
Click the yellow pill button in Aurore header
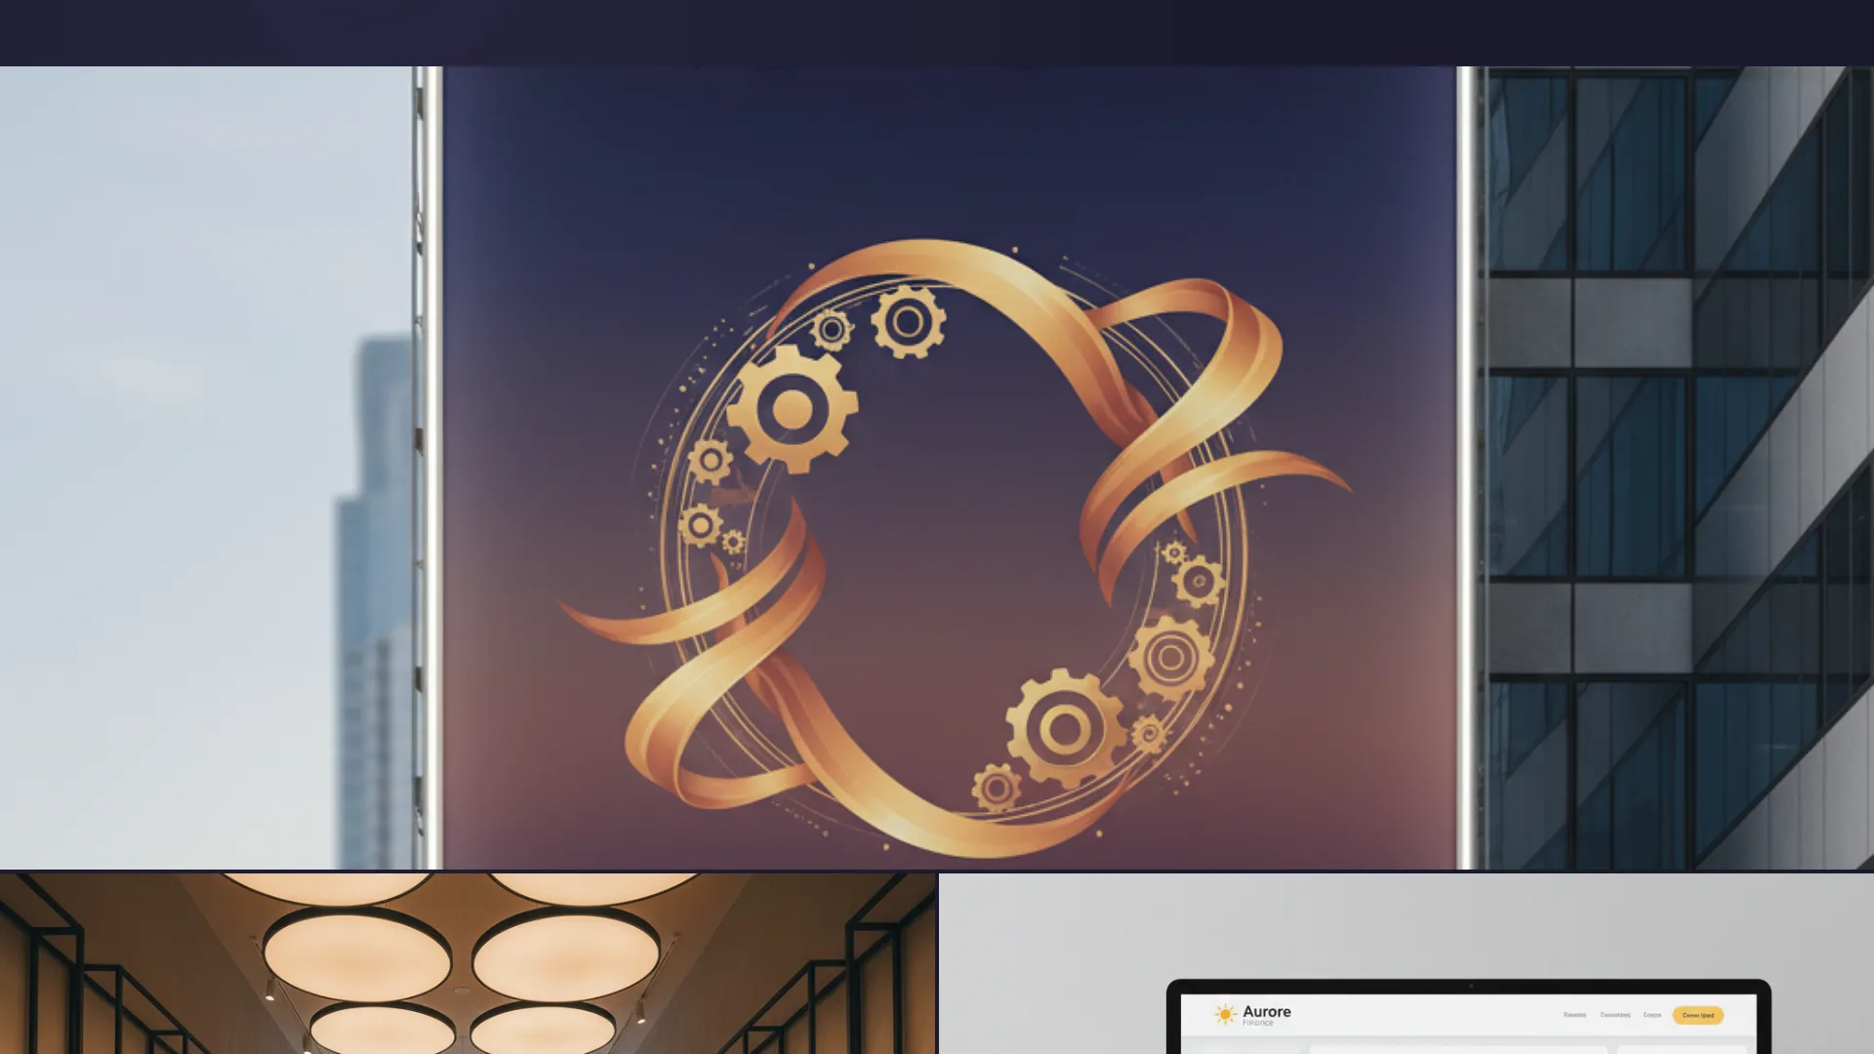click(1697, 1015)
